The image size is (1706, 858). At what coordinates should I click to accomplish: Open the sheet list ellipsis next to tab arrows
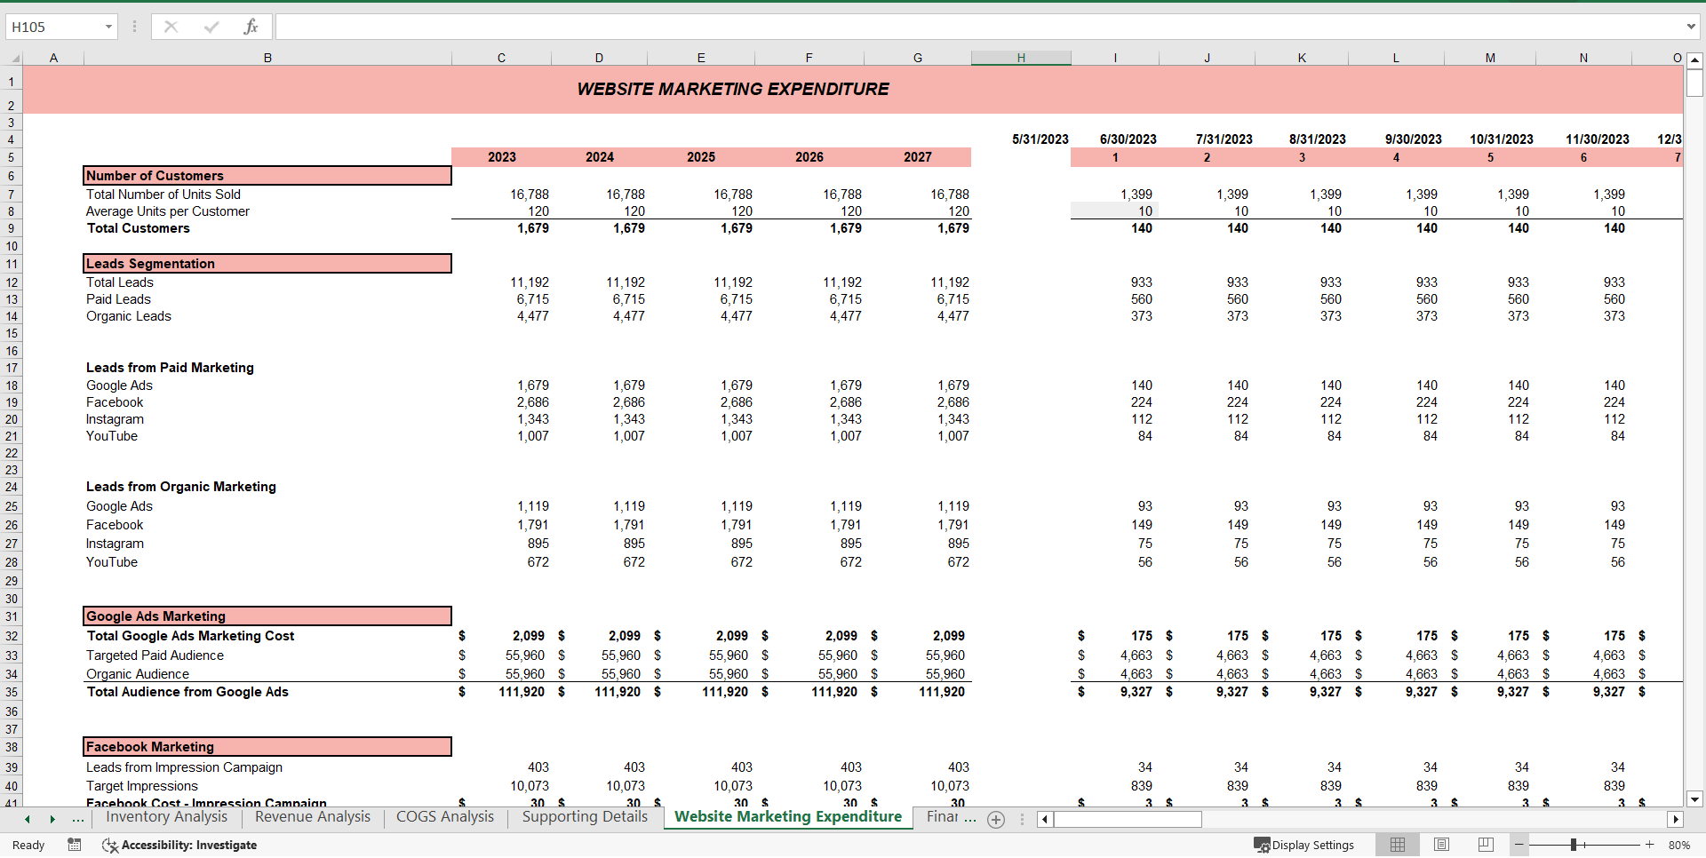78,819
